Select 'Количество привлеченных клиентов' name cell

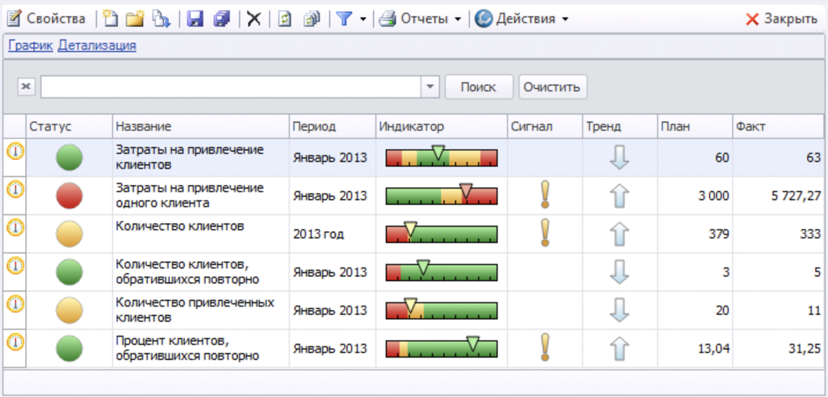pos(201,310)
